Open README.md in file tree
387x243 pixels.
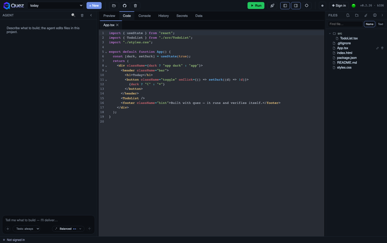pos(347,63)
